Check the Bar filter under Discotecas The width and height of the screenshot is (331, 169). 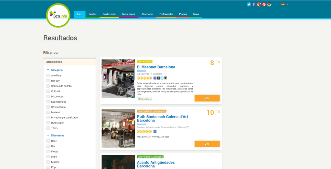pos(48,146)
